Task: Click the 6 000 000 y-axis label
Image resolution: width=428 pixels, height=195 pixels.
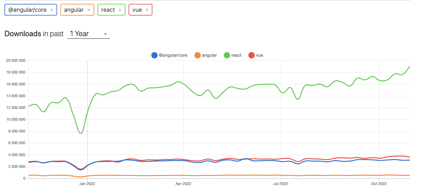Action: 17,143
